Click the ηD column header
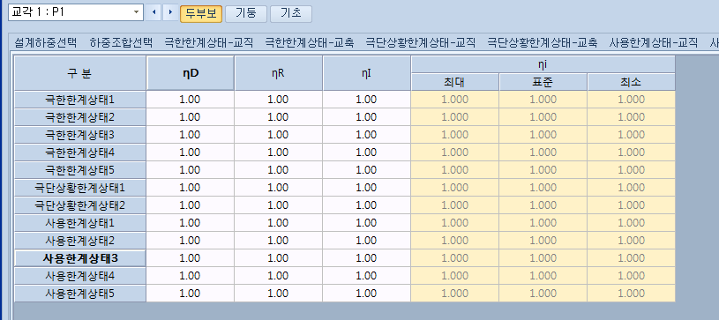Viewport: 719px width, 320px height. (191, 73)
